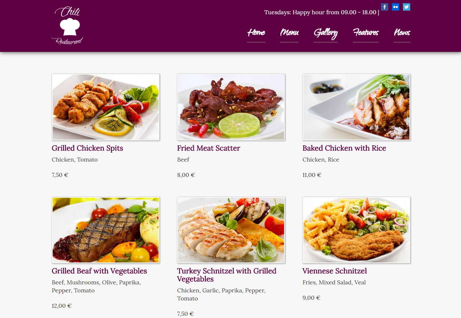This screenshot has width=461, height=318.
Task: Click the Fried Meat Scatter title link
Action: pyautogui.click(x=209, y=148)
